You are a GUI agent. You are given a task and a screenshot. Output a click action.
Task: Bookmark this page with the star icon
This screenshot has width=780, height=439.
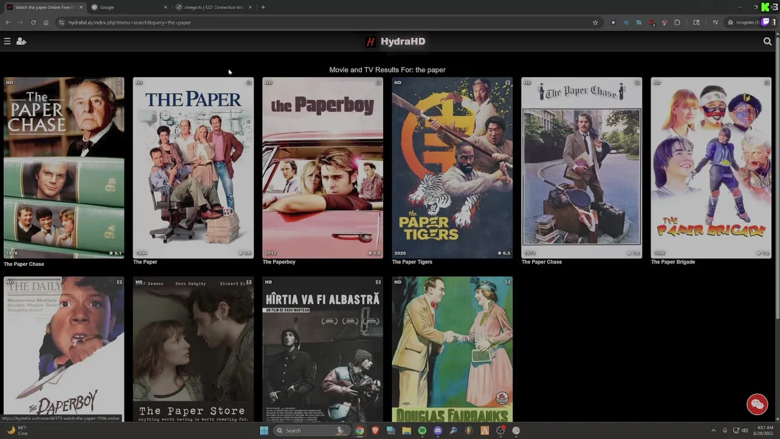pos(595,23)
